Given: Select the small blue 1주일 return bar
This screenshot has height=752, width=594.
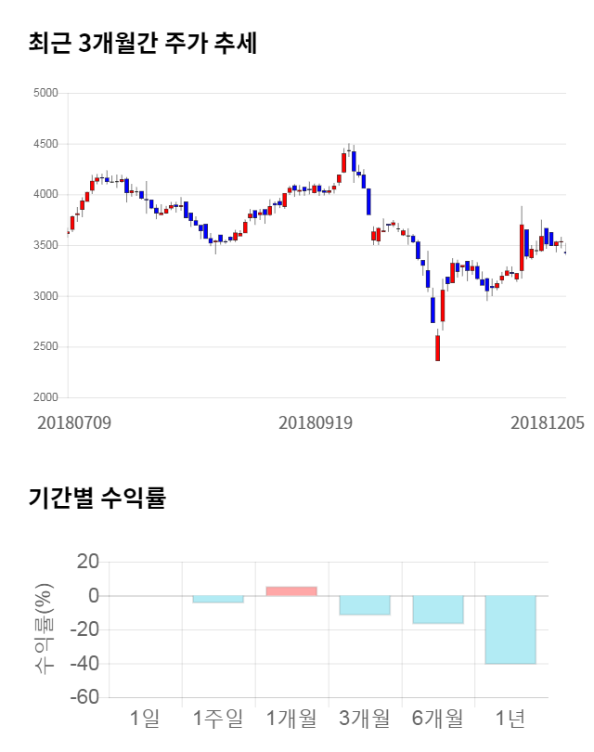Looking at the screenshot, I should 218,599.
